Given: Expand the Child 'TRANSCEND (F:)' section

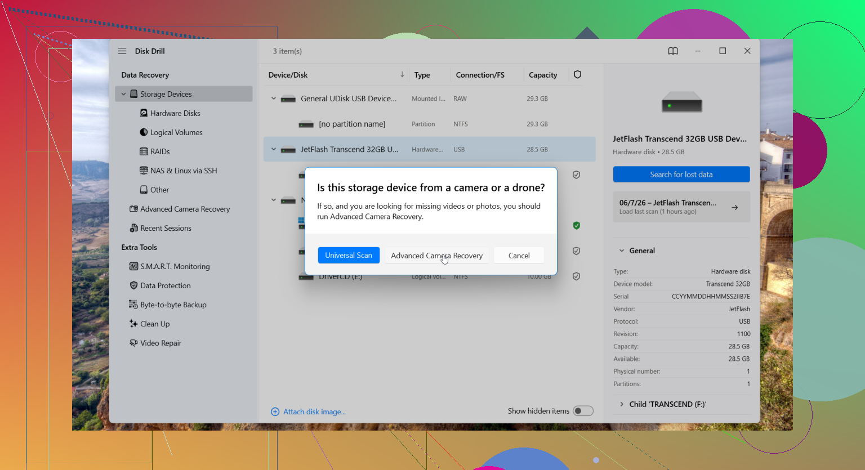Looking at the screenshot, I should [x=622, y=404].
